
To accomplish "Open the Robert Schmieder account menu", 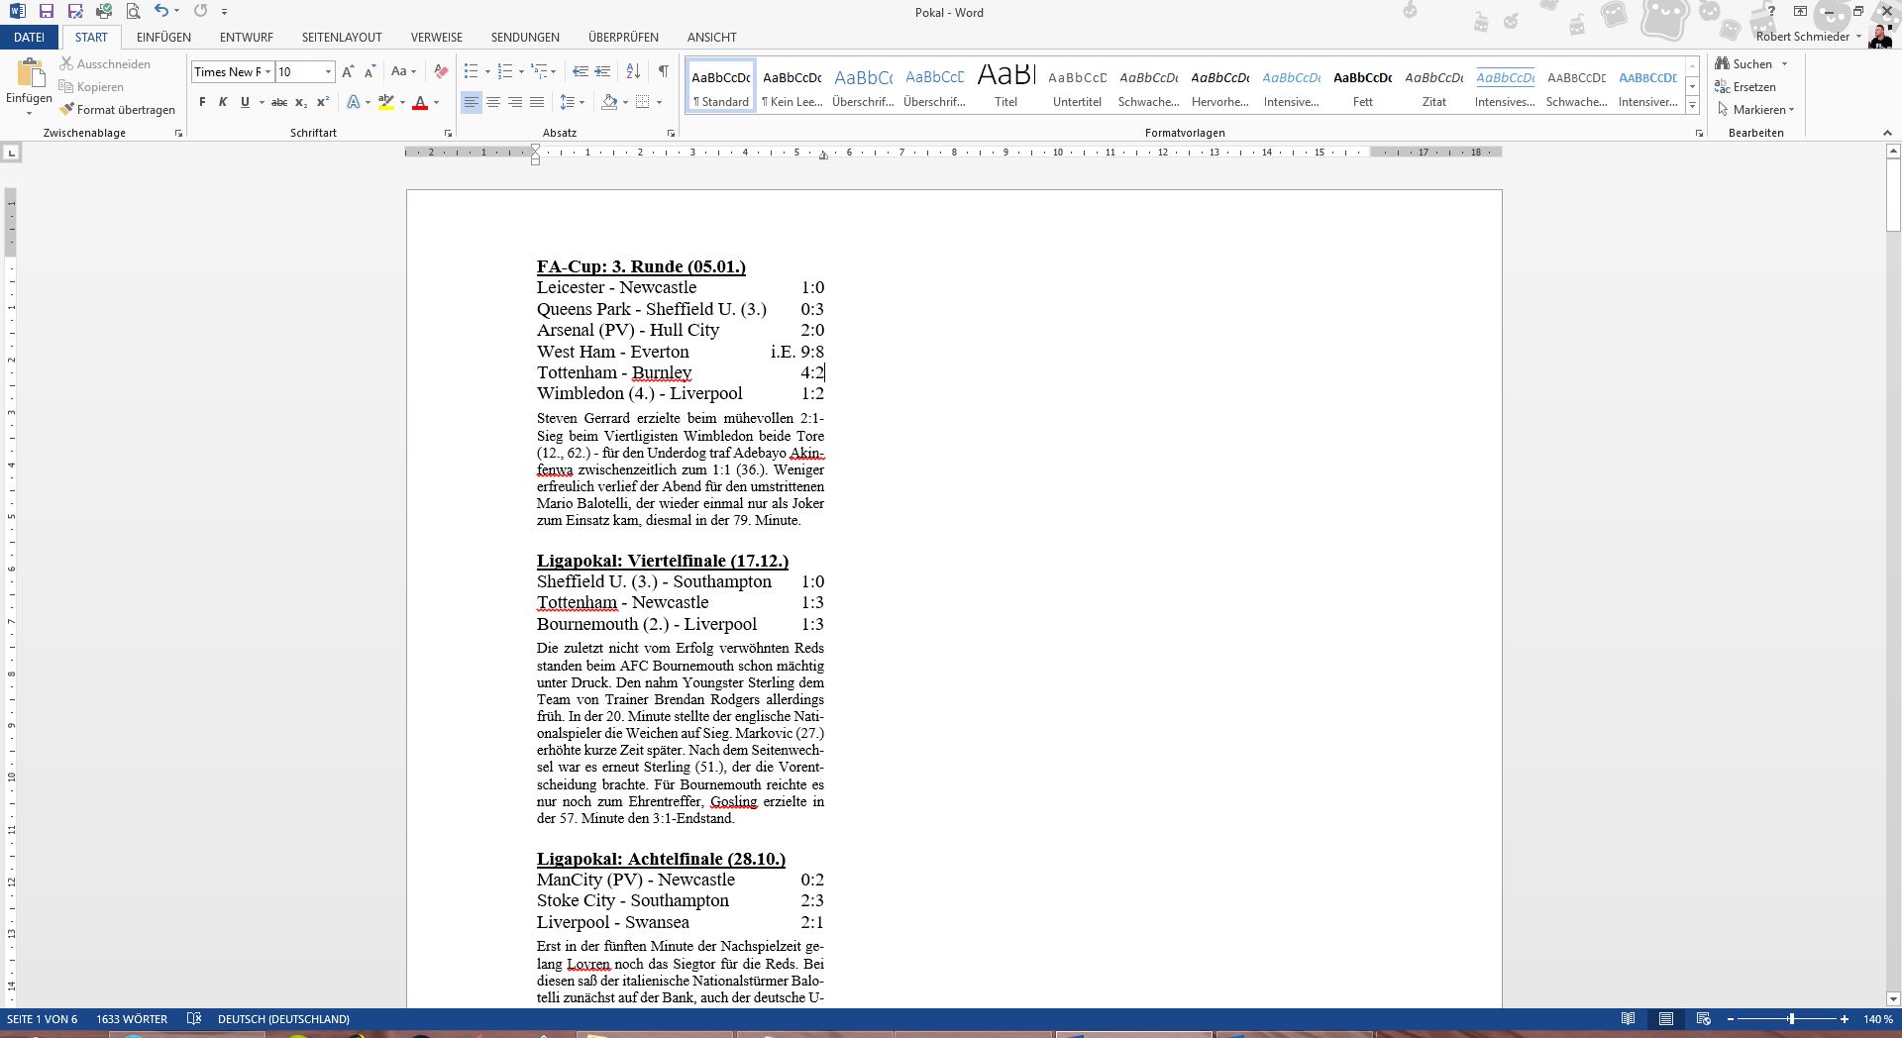I will pyautogui.click(x=1809, y=37).
